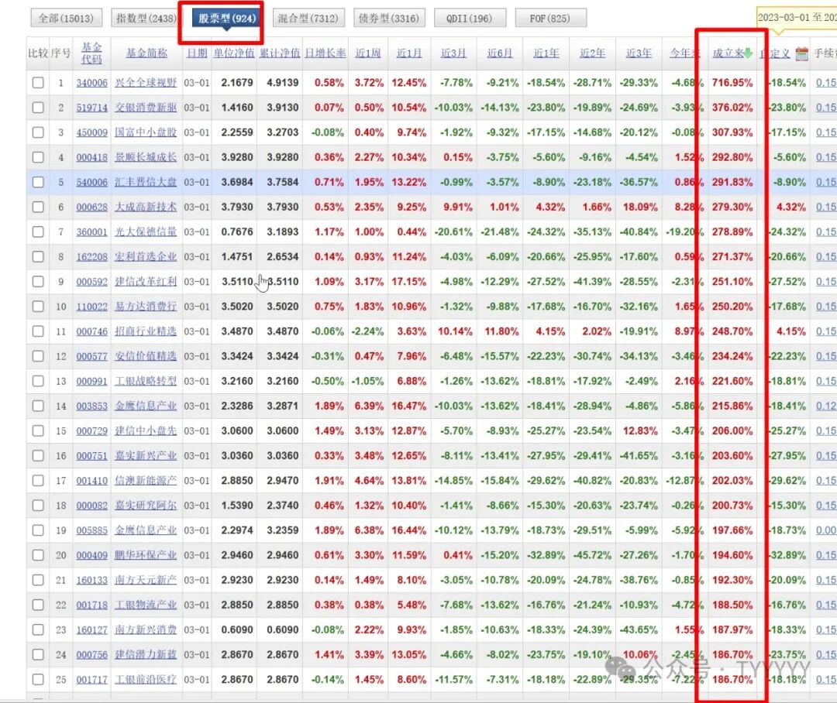Check the compare box for fund 003853
The image size is (837, 703).
pyautogui.click(x=38, y=406)
